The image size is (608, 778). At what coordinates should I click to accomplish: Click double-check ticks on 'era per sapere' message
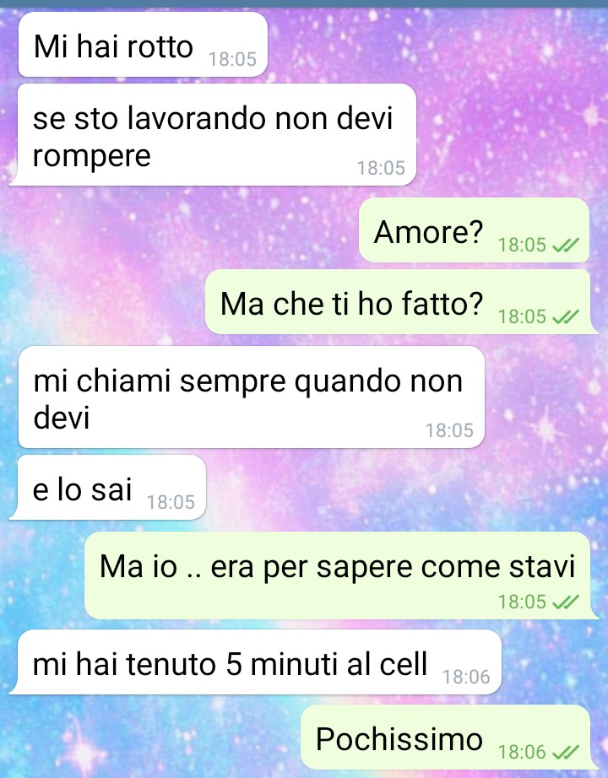click(566, 602)
